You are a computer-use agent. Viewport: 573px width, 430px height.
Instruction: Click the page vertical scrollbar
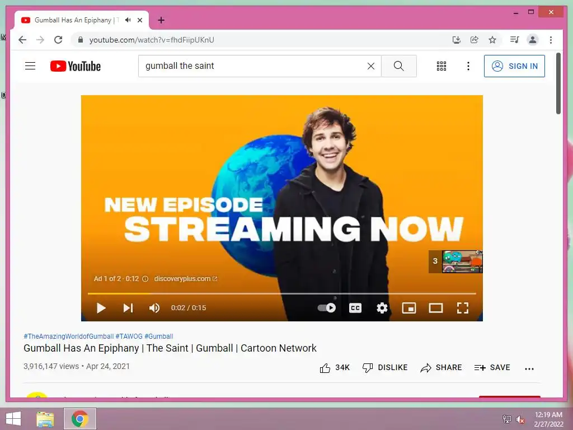pyautogui.click(x=558, y=83)
